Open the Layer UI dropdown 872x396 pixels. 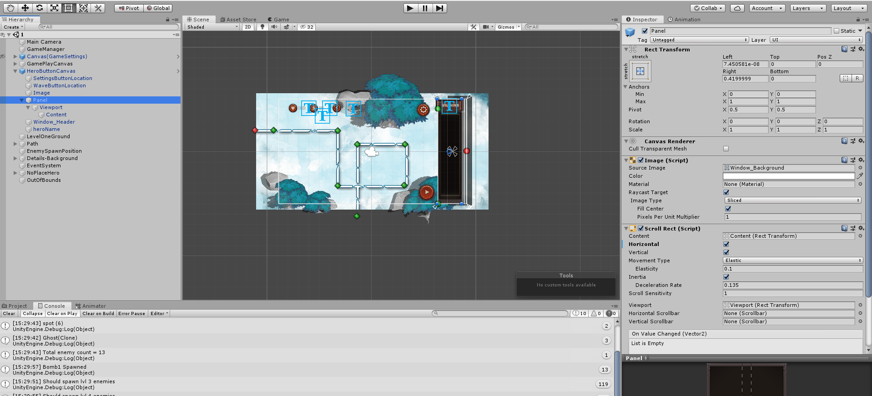coord(817,40)
